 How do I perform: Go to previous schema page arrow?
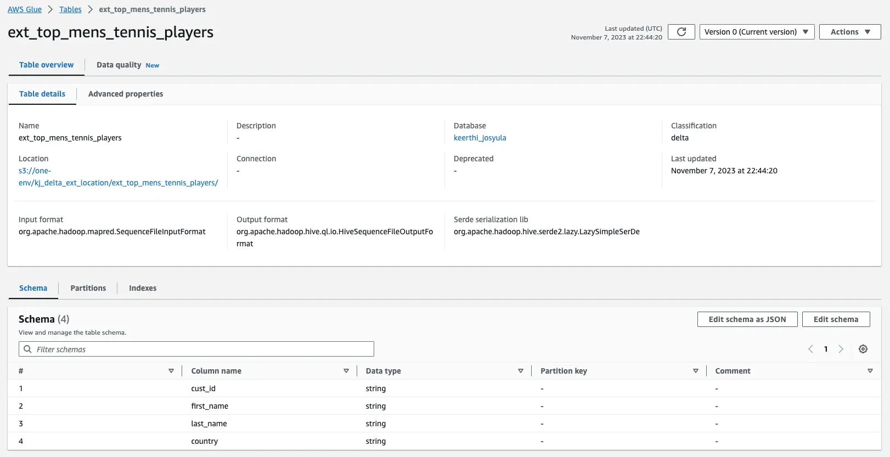810,349
